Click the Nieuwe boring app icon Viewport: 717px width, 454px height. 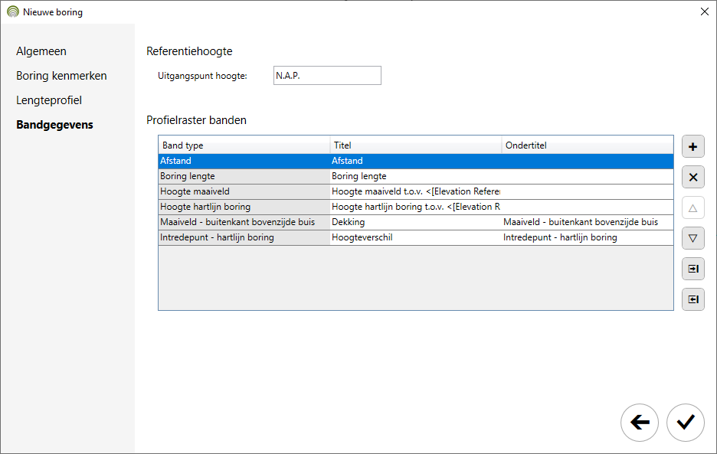(13, 12)
